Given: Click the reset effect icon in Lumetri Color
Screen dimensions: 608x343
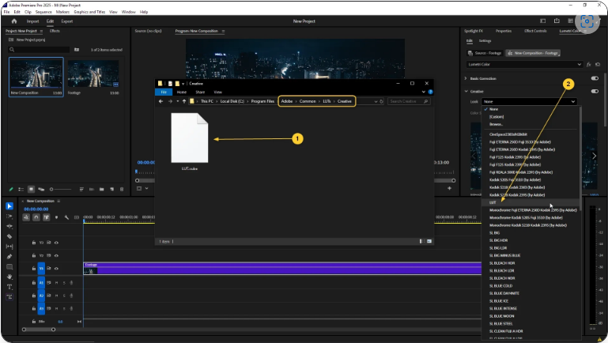Looking at the screenshot, I should click(598, 64).
